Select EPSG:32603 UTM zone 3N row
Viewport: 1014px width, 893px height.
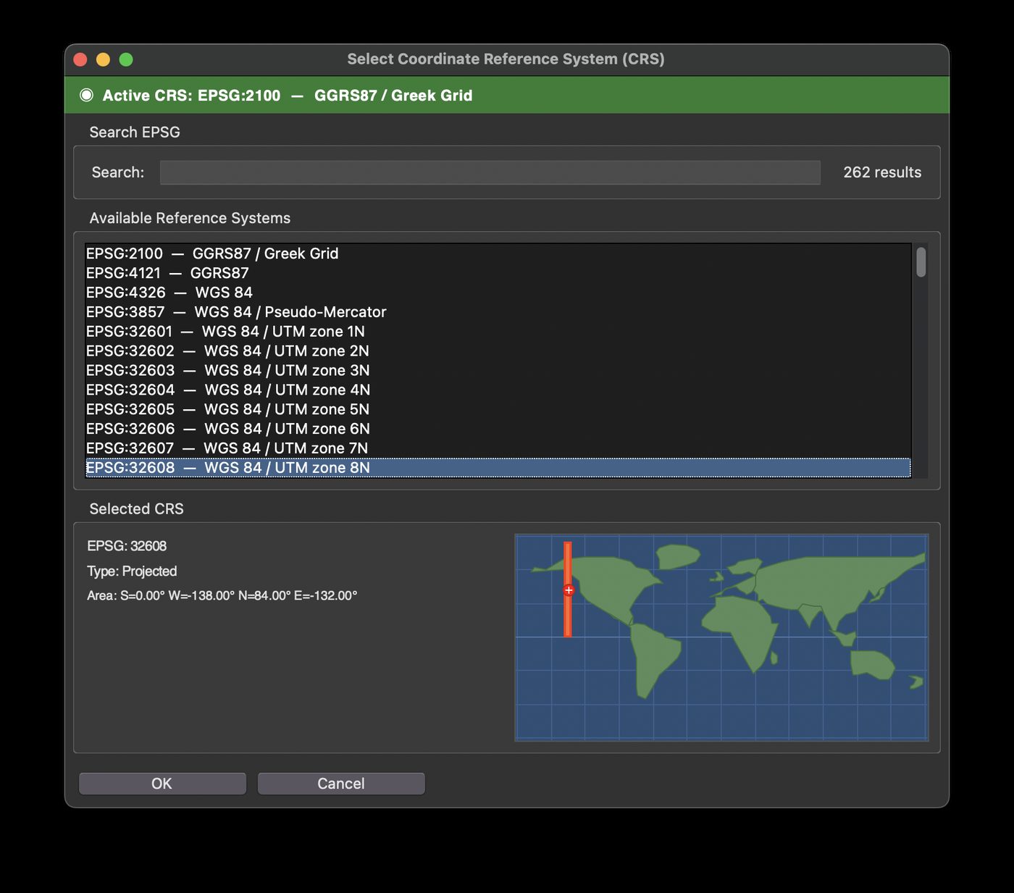point(498,371)
